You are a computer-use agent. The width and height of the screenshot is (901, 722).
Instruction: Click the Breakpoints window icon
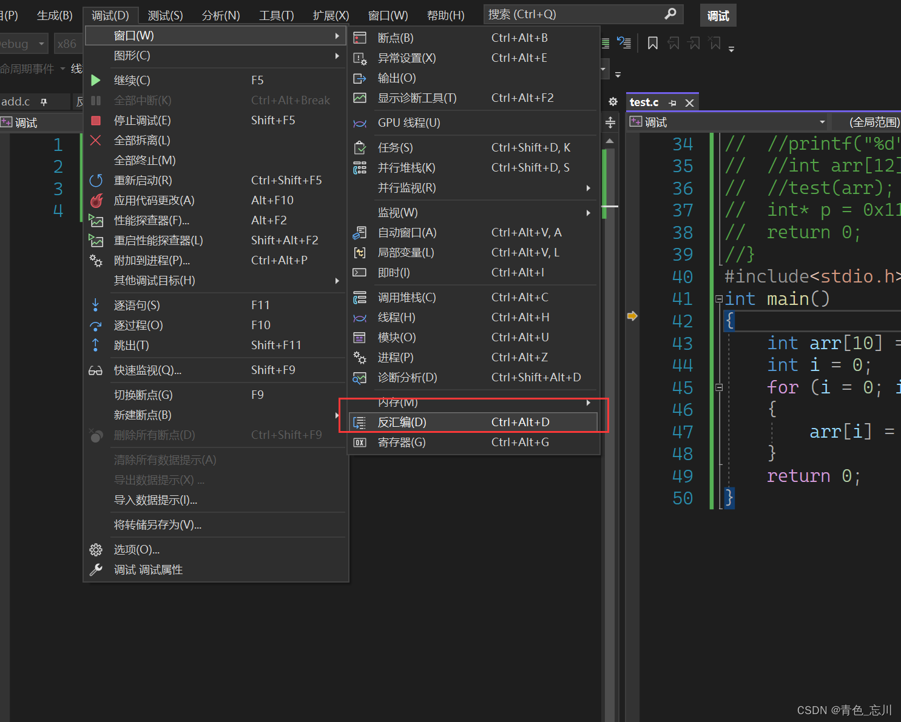[360, 38]
